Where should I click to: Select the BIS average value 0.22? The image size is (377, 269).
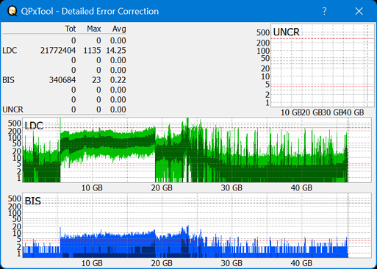[x=118, y=80]
